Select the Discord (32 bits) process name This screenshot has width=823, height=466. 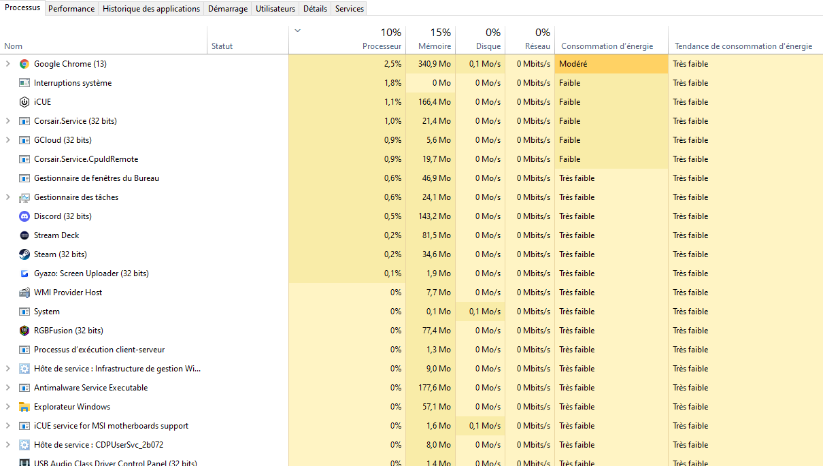coord(63,216)
